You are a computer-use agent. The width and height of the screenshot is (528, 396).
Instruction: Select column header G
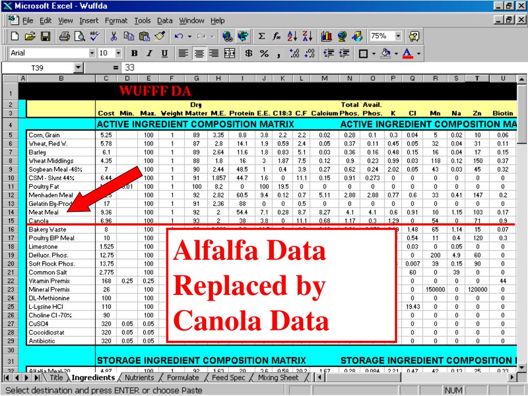click(196, 78)
